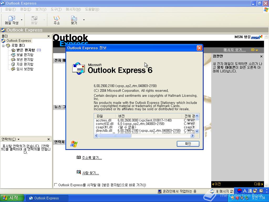This screenshot has height=202, width=269.
Task: Close the 폴더 pane
Action: (x=49, y=36)
